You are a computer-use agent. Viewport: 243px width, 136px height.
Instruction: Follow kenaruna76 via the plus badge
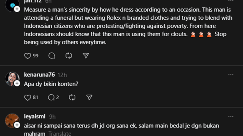coord(17,83)
